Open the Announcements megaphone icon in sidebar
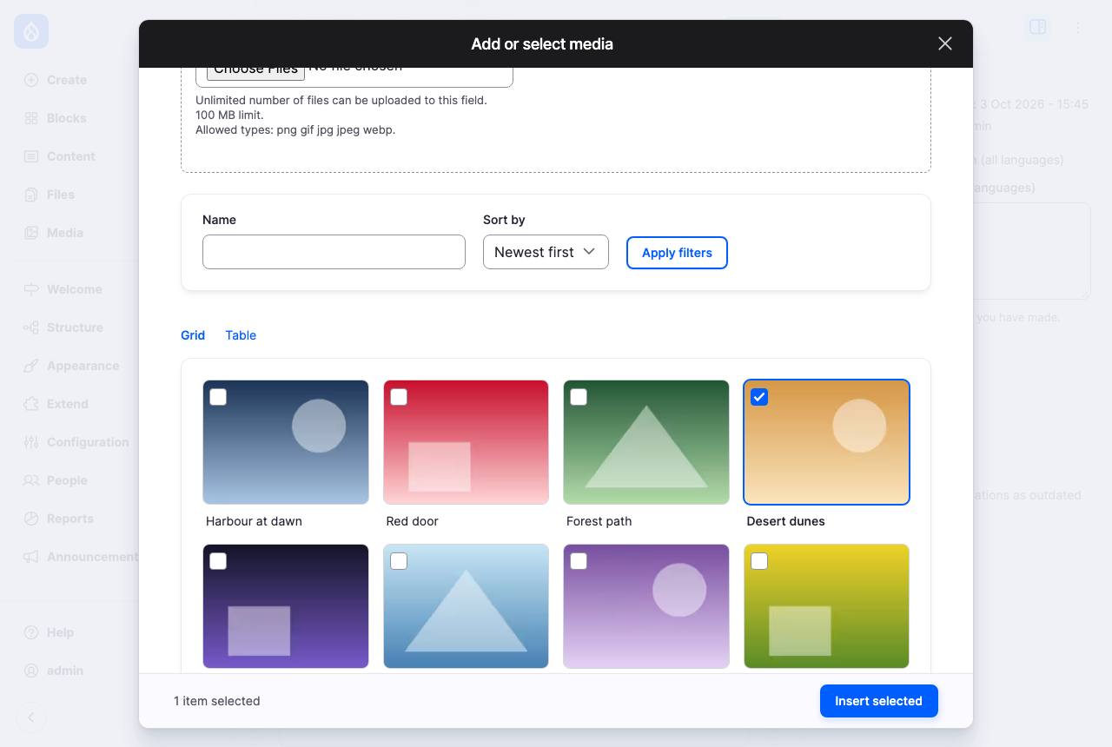 coord(31,557)
